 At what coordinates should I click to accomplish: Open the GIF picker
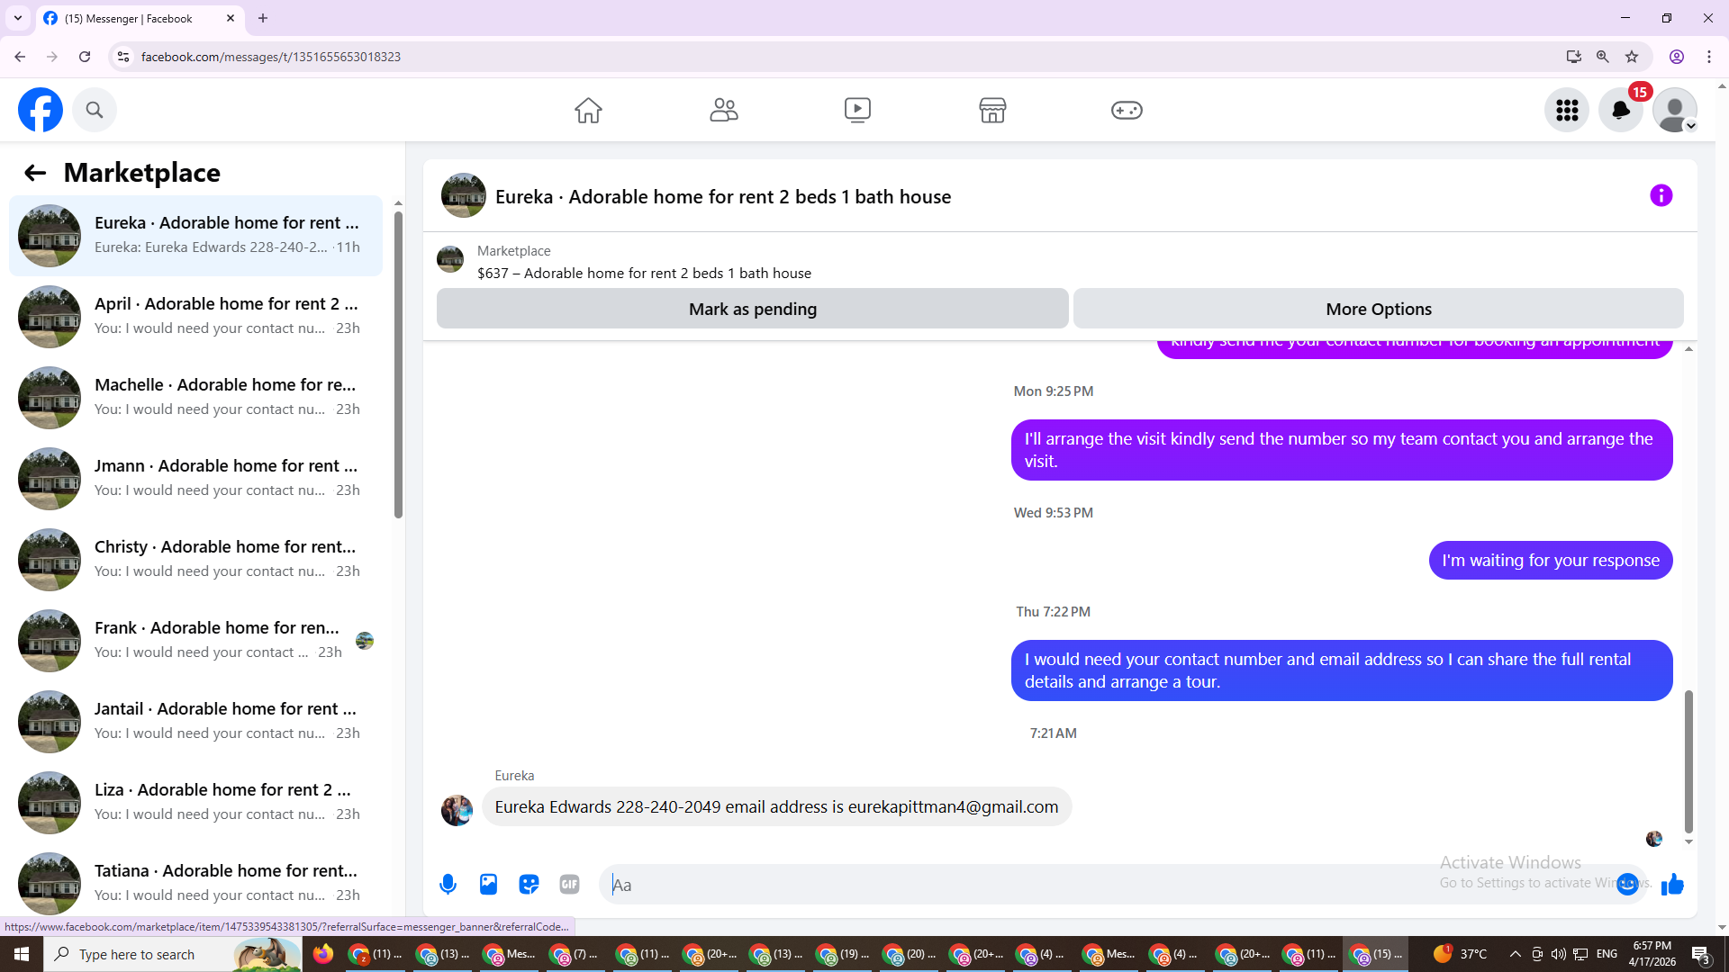tap(569, 885)
